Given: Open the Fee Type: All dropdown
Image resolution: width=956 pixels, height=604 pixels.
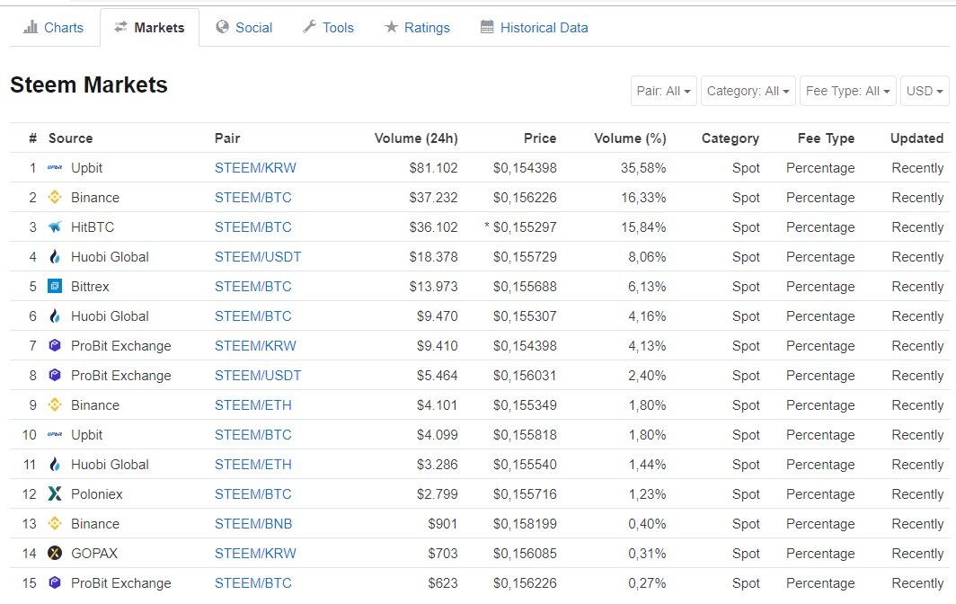Looking at the screenshot, I should tap(847, 91).
